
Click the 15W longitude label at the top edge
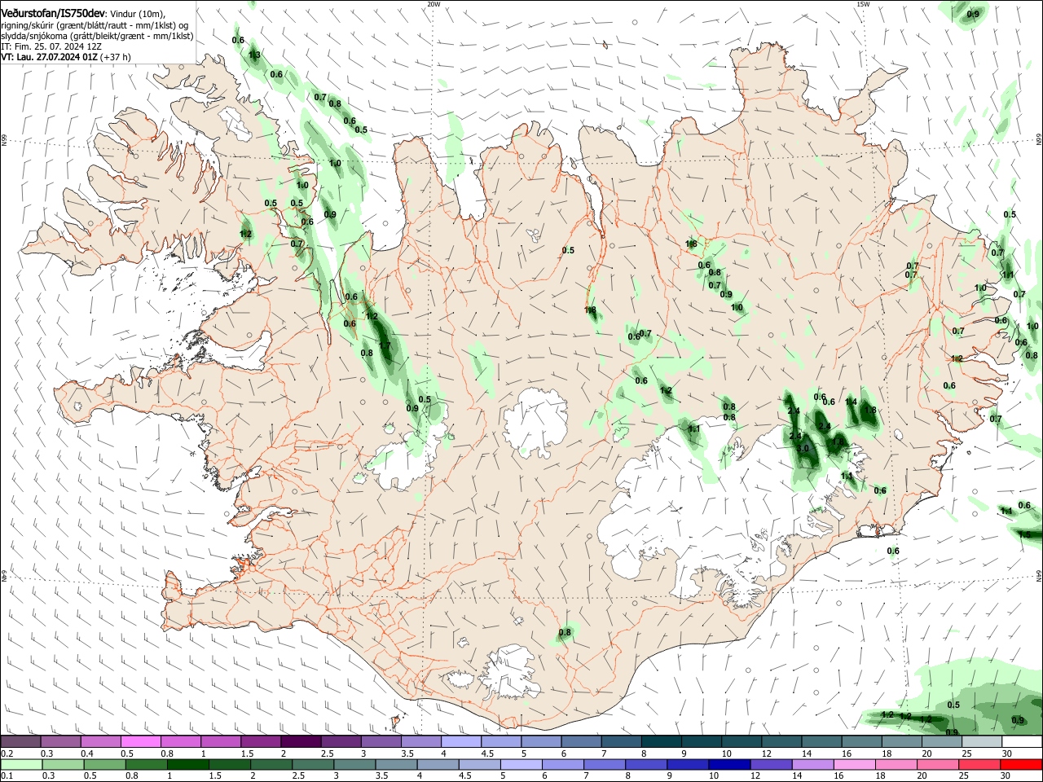tap(863, 4)
